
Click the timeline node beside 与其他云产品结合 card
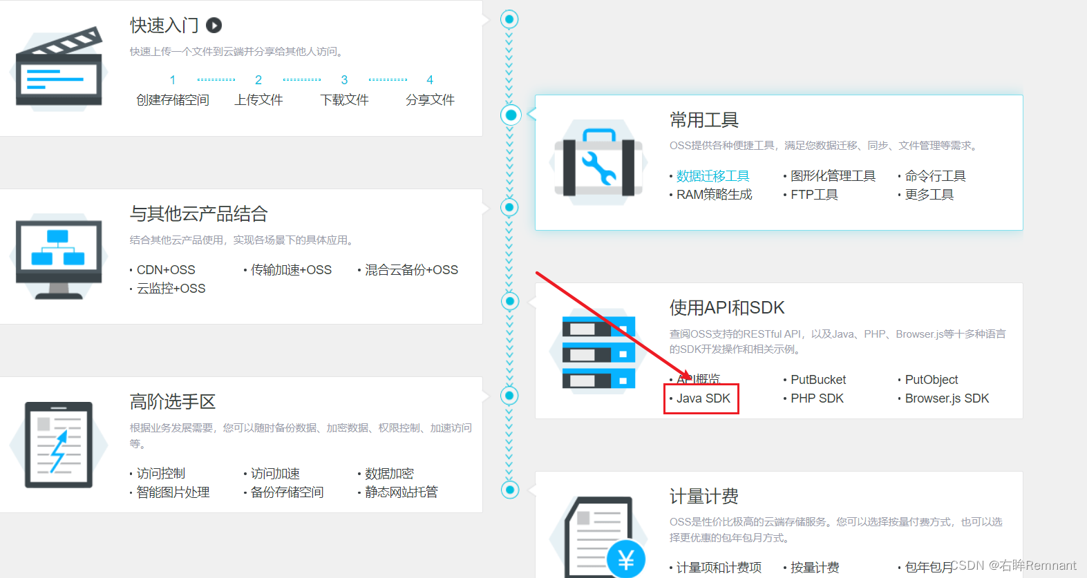(510, 207)
